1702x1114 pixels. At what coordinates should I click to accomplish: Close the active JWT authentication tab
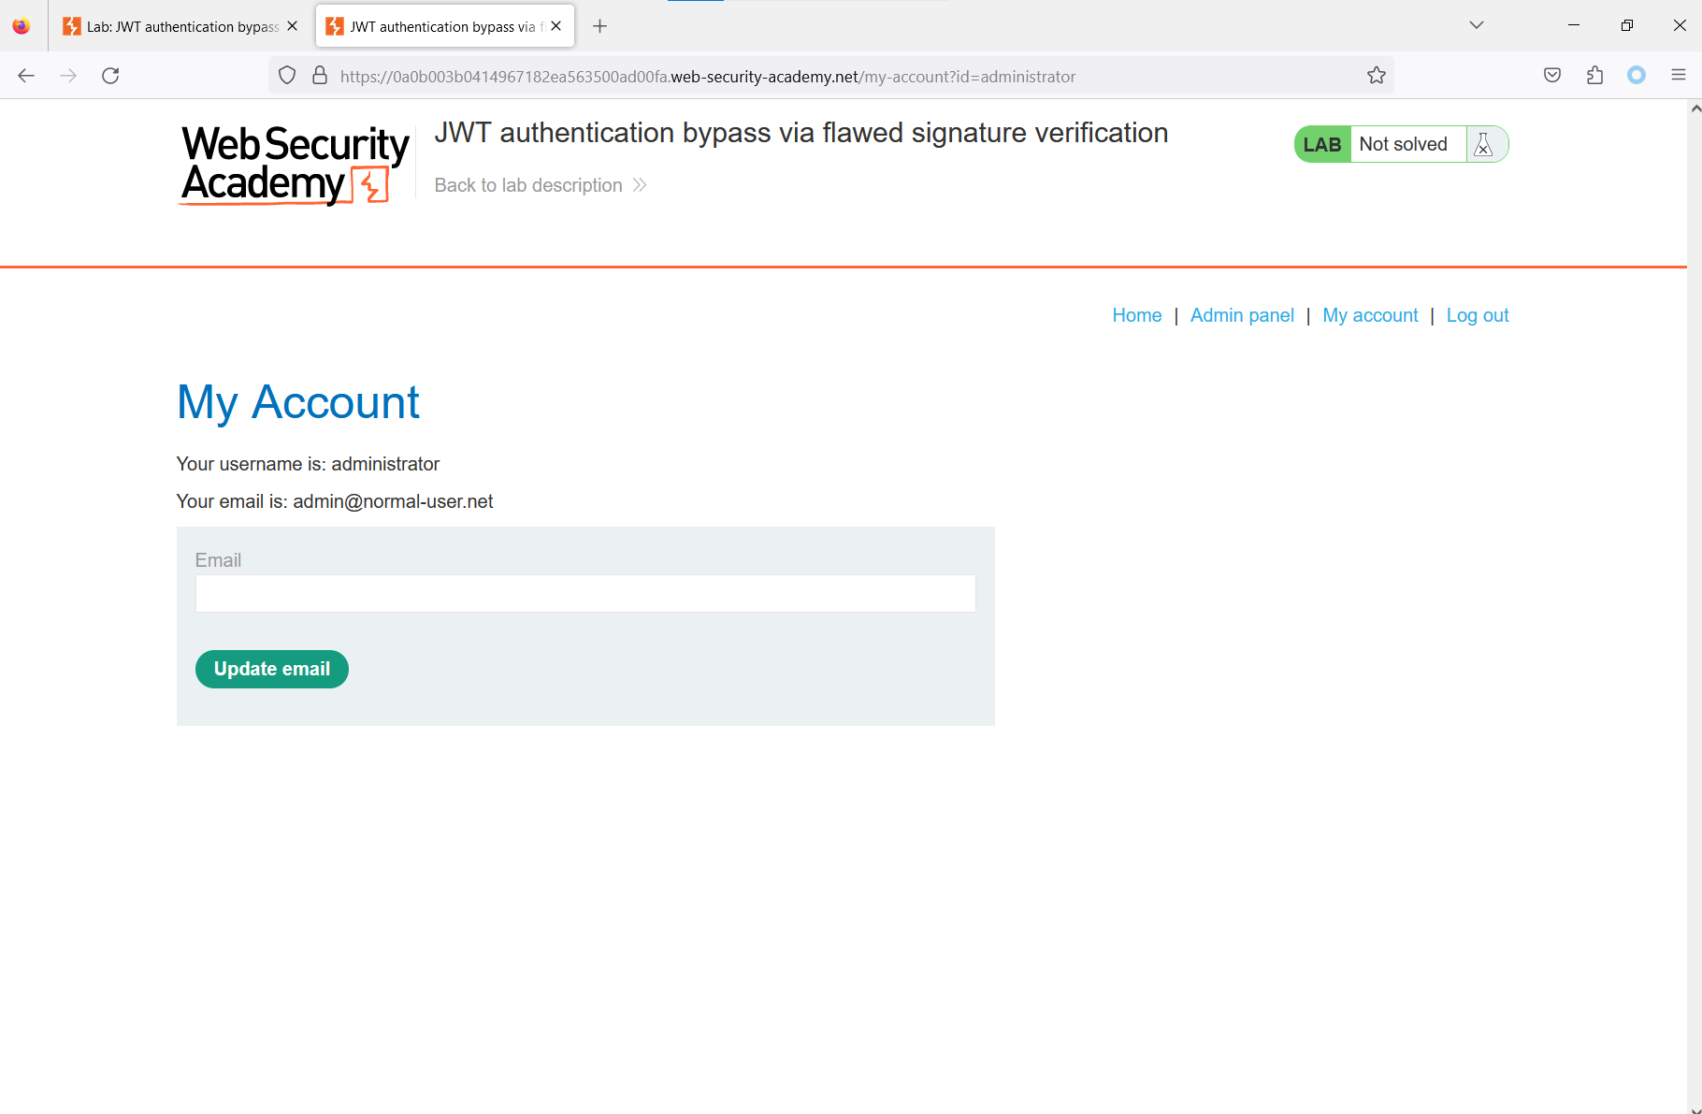pyautogui.click(x=556, y=26)
